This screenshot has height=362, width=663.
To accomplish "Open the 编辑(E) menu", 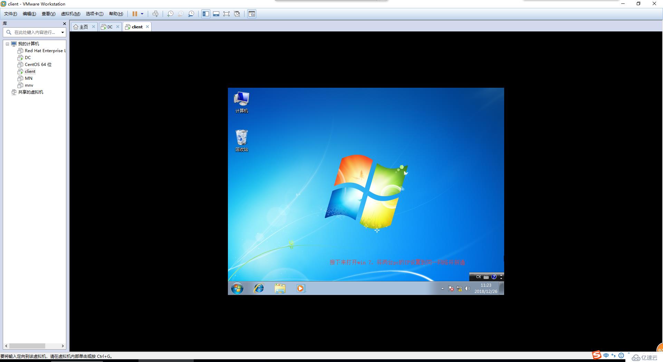I will (29, 14).
